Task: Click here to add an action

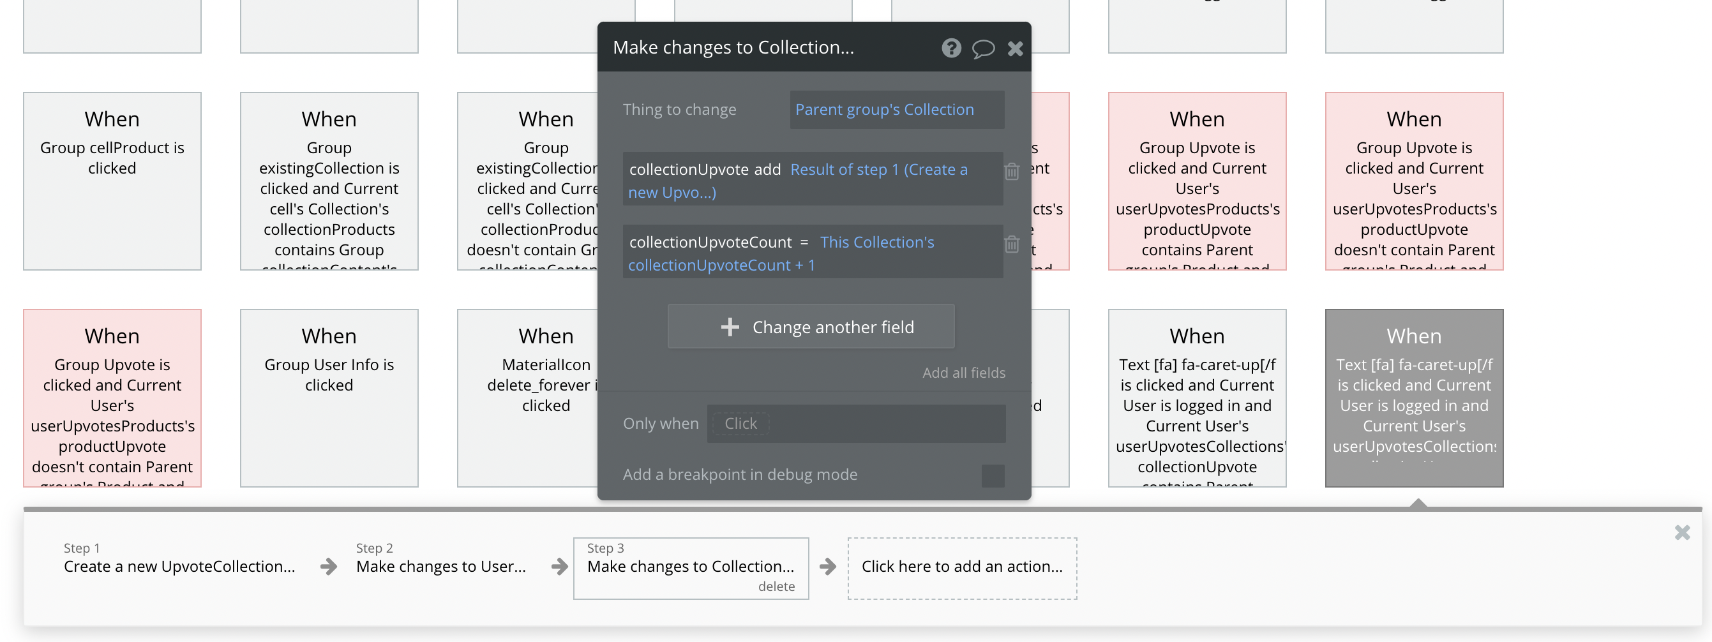Action: click(962, 567)
